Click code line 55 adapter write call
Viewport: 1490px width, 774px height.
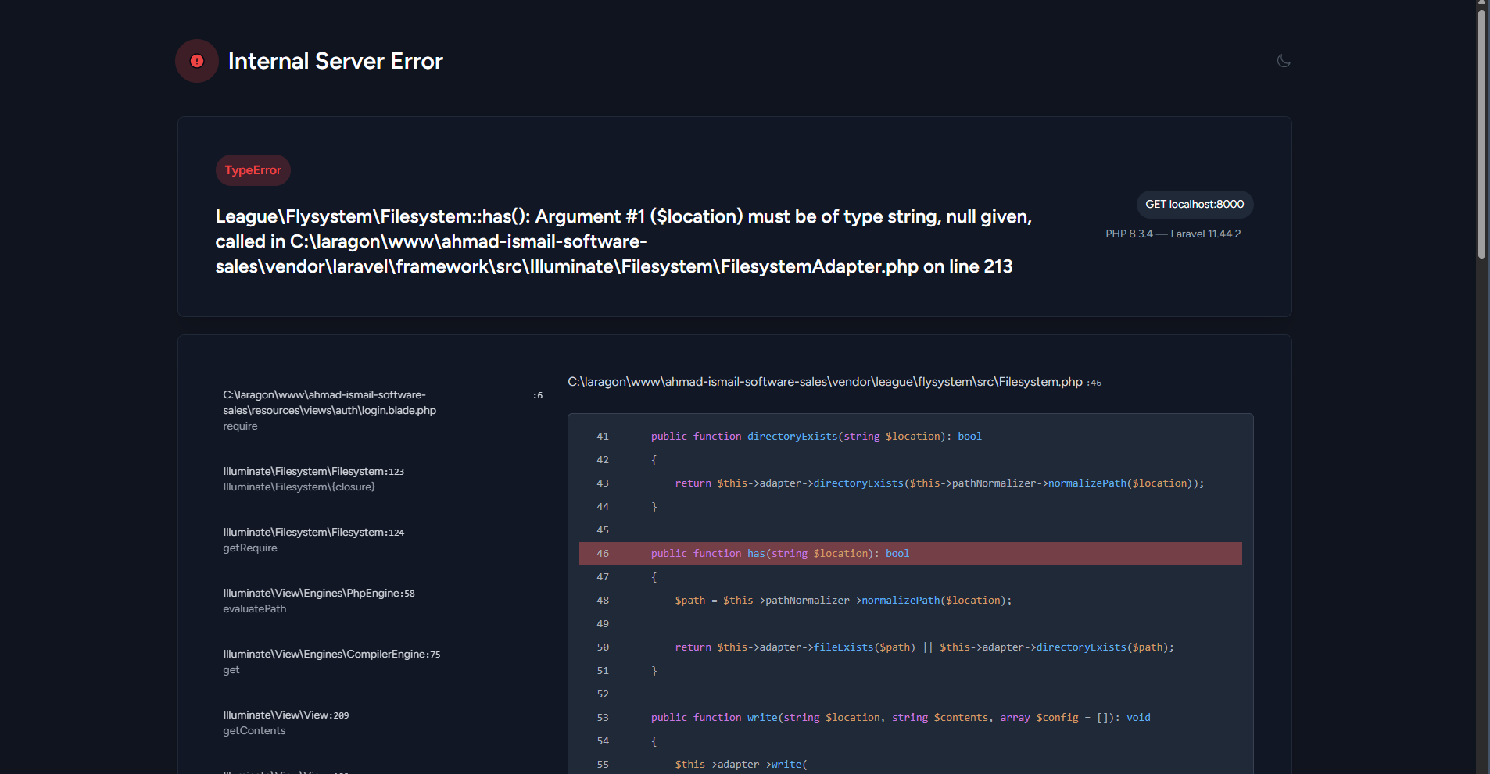(x=910, y=765)
